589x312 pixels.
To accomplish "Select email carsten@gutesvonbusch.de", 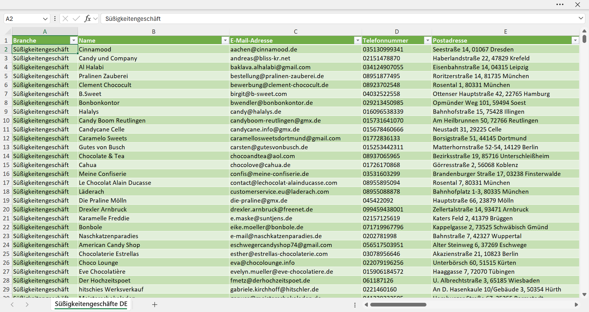I will point(295,147).
